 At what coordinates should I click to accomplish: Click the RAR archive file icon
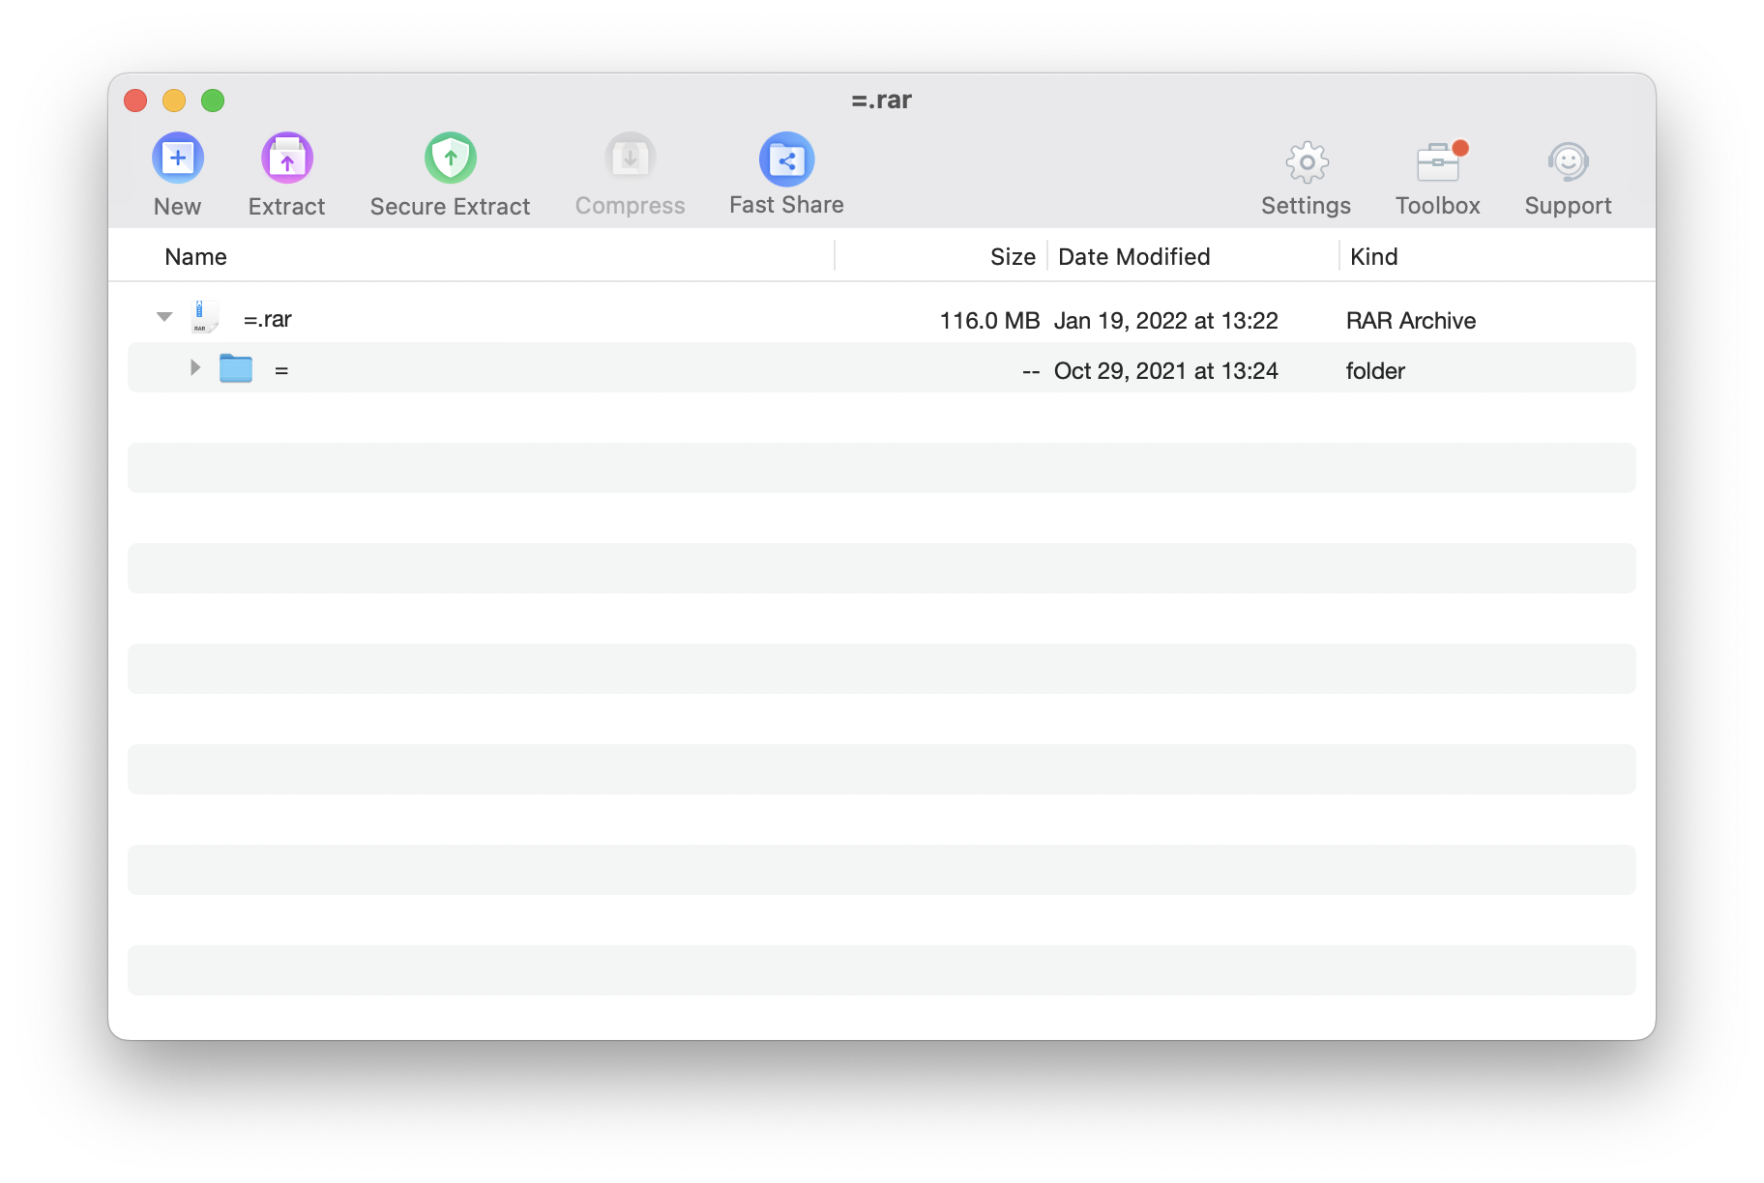tap(202, 317)
